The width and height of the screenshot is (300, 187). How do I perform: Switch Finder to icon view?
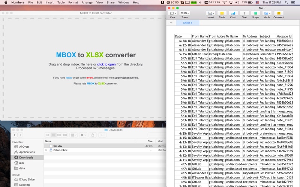tap(48, 135)
